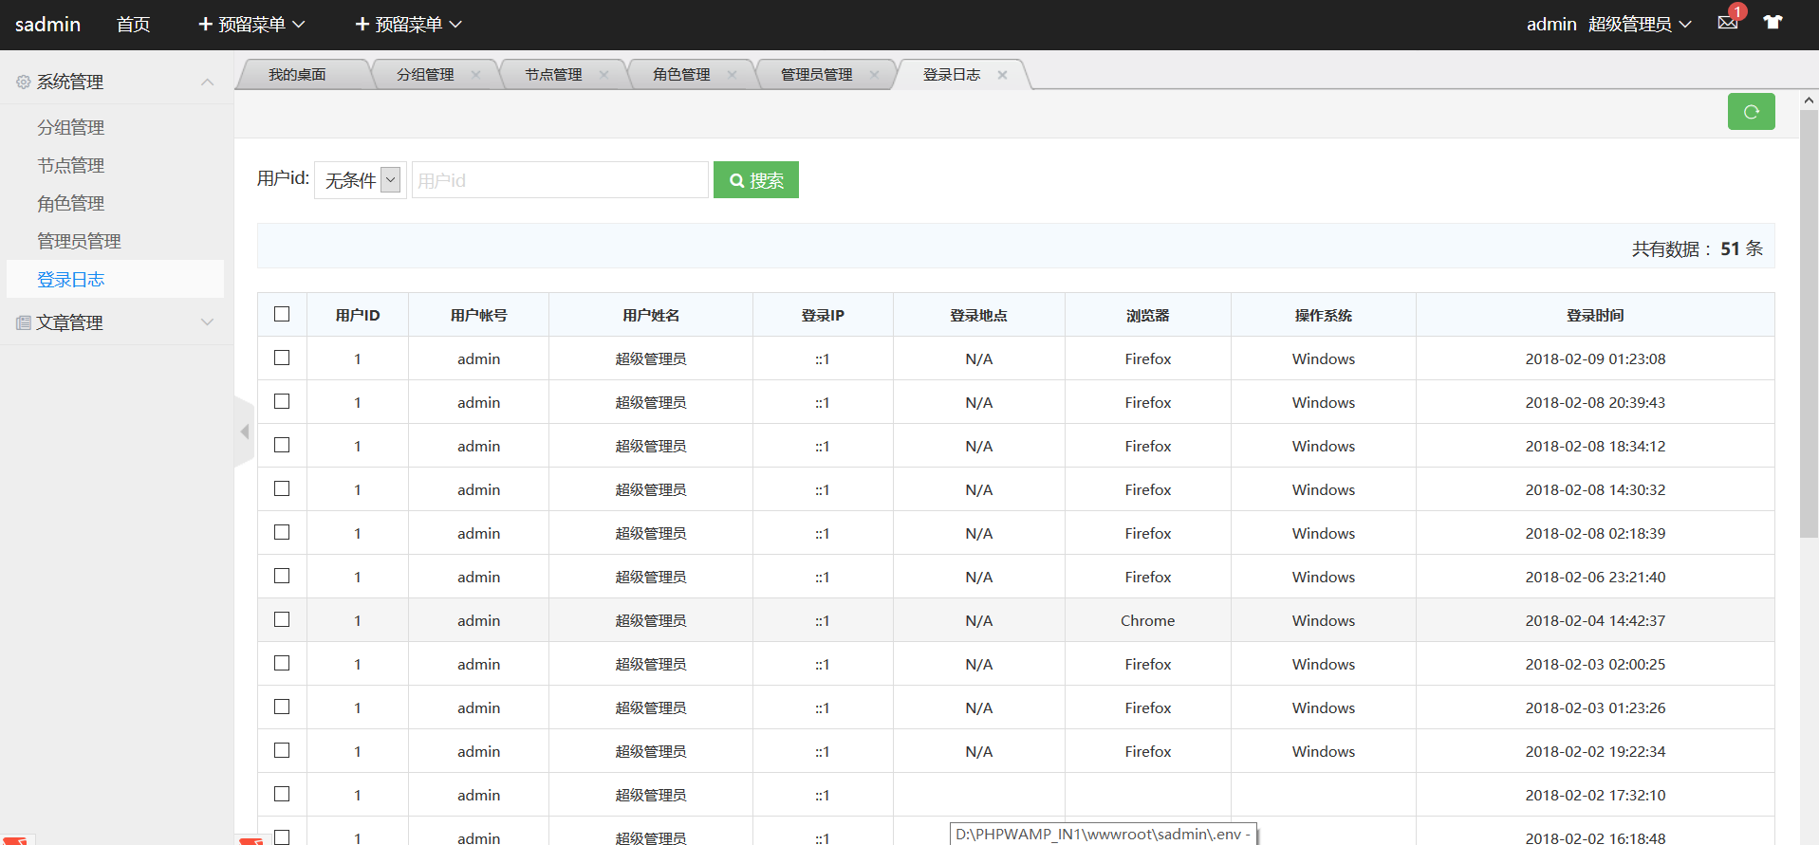The image size is (1819, 845).
Task: Click the green refresh icon button
Action: coord(1751,112)
